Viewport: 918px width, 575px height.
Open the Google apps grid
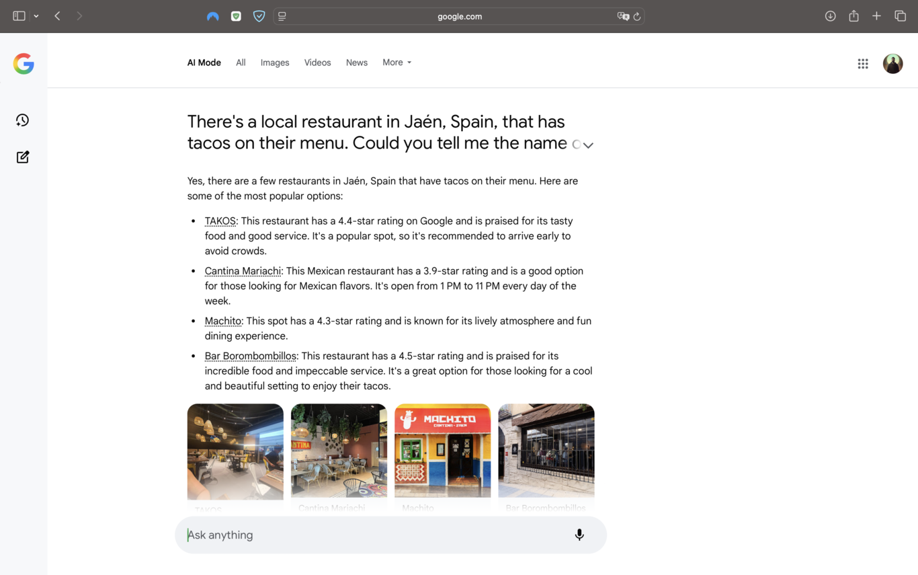coord(863,64)
